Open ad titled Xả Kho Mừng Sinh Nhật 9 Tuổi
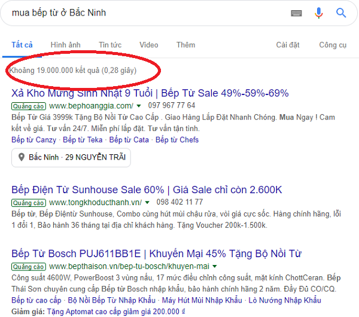This screenshot has width=359, height=317. (150, 93)
